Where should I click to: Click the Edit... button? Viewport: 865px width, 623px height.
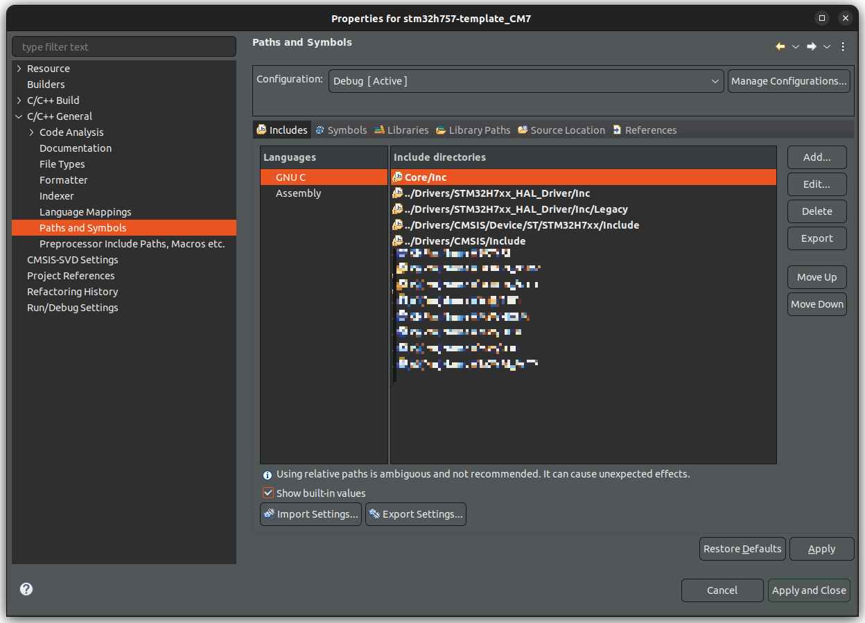(x=817, y=184)
